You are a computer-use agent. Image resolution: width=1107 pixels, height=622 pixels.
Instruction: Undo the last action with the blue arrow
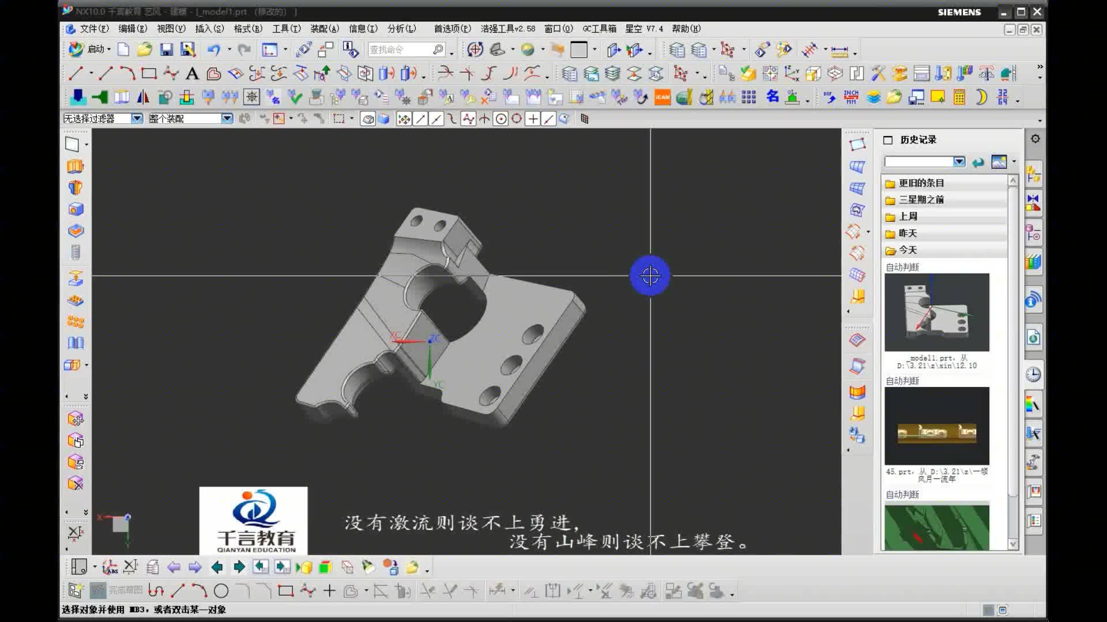pyautogui.click(x=214, y=50)
